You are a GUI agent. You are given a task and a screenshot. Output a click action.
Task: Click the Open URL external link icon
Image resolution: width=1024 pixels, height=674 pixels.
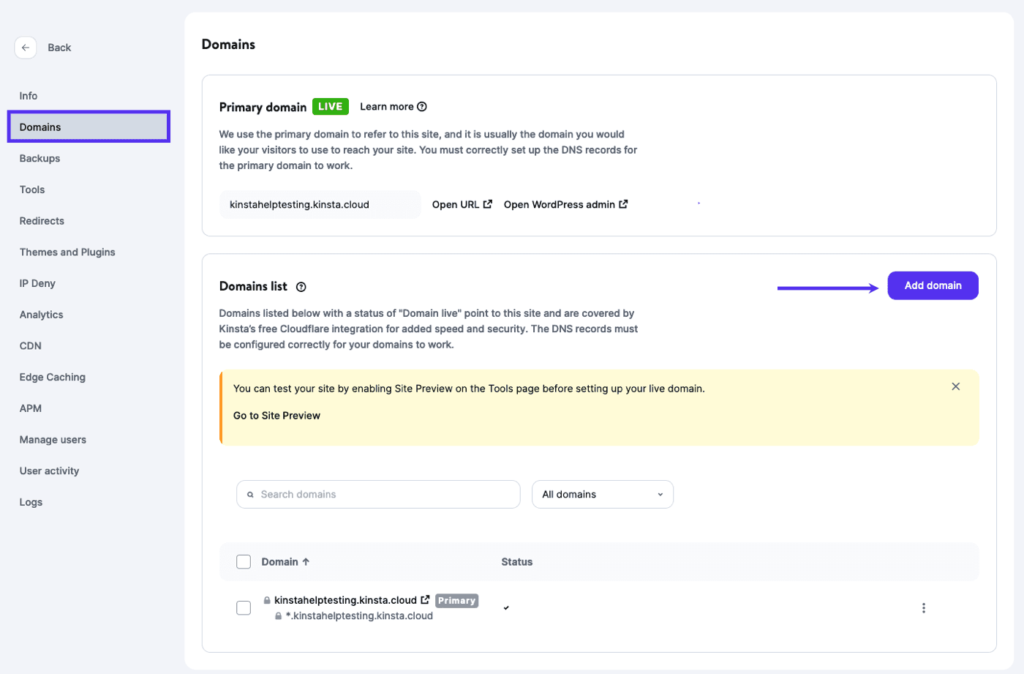coord(486,204)
